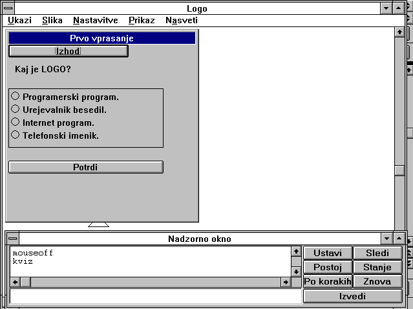Minimize the Nadzorno okno window
The image size is (413, 309).
point(387,239)
